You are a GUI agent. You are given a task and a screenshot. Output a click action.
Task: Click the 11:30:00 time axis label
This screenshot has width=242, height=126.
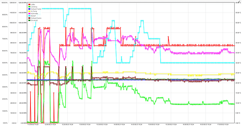point(33,125)
